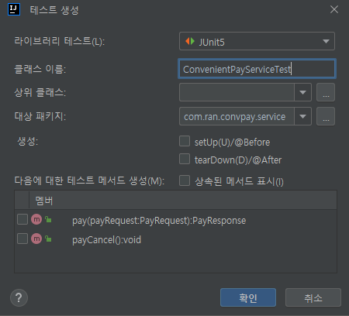Click the method icon beside pay(payRequest:PayRequest)
Image resolution: width=349 pixels, height=316 pixels.
click(x=36, y=219)
